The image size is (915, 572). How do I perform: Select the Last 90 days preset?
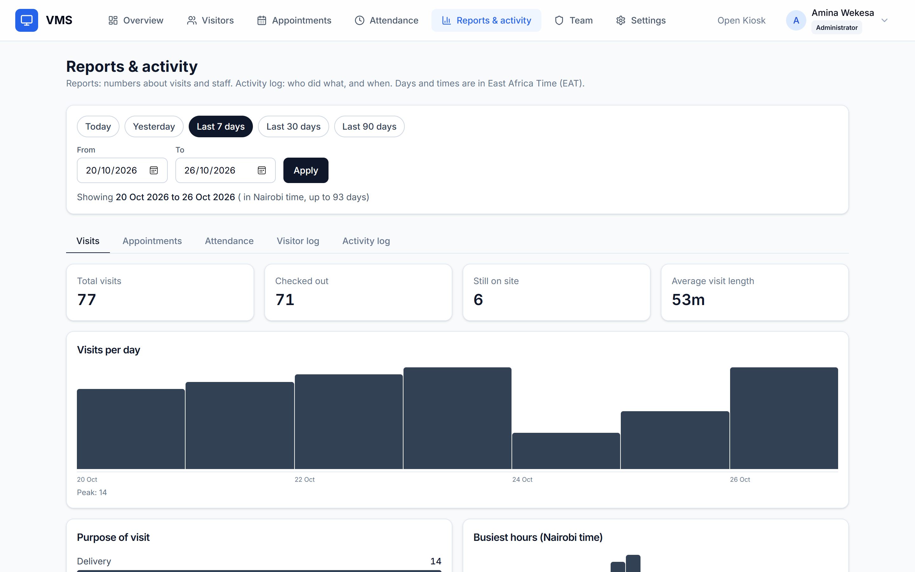[x=369, y=126]
